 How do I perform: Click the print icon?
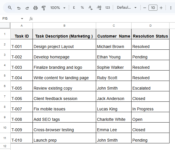pos(35,8)
